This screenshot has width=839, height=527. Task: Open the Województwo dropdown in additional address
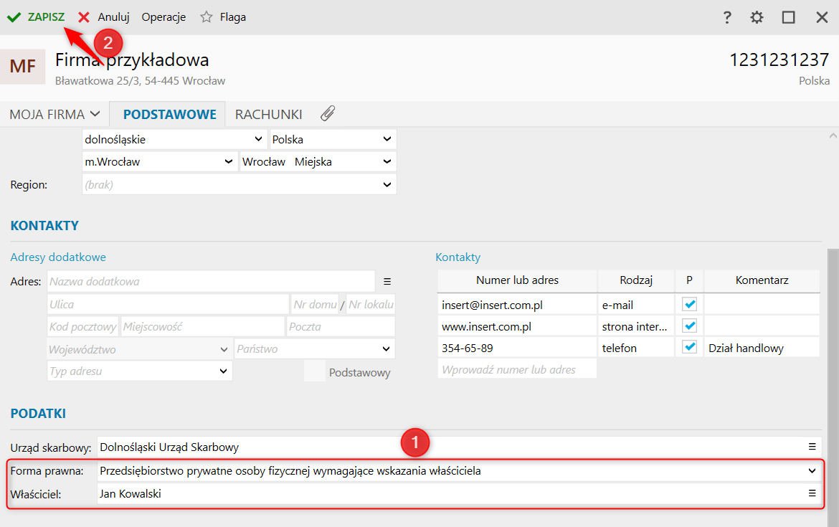(139, 349)
